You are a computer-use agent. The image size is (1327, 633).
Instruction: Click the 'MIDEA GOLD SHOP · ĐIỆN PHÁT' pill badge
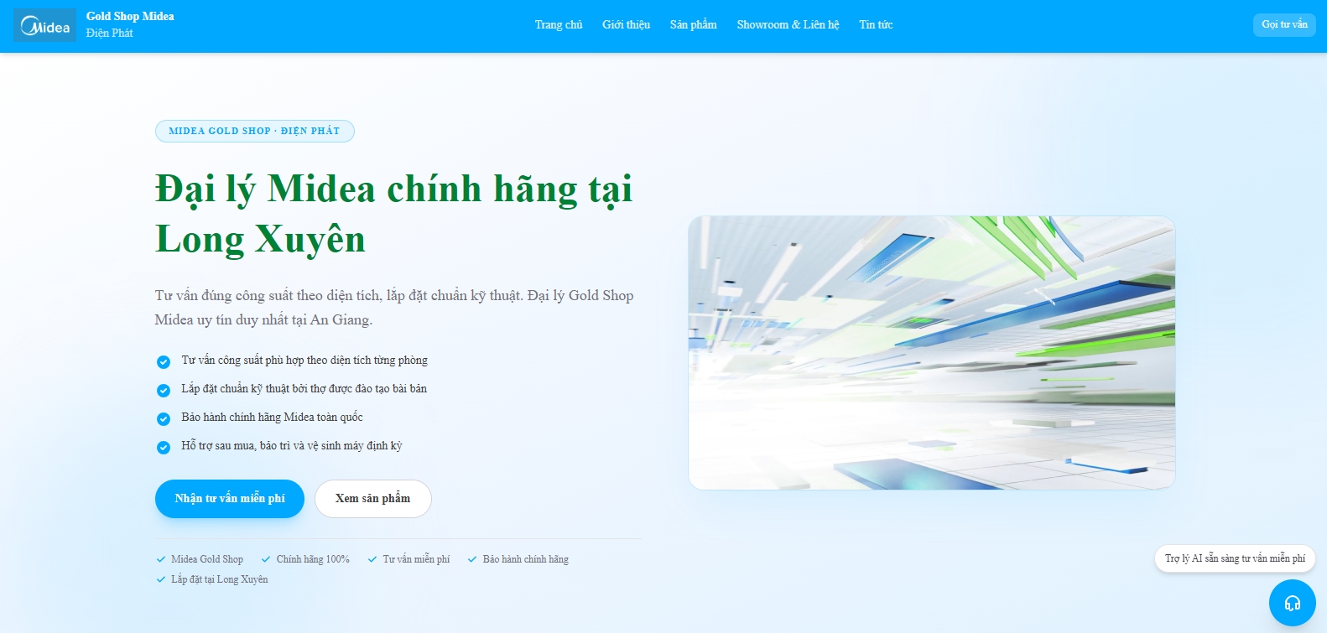(x=255, y=131)
